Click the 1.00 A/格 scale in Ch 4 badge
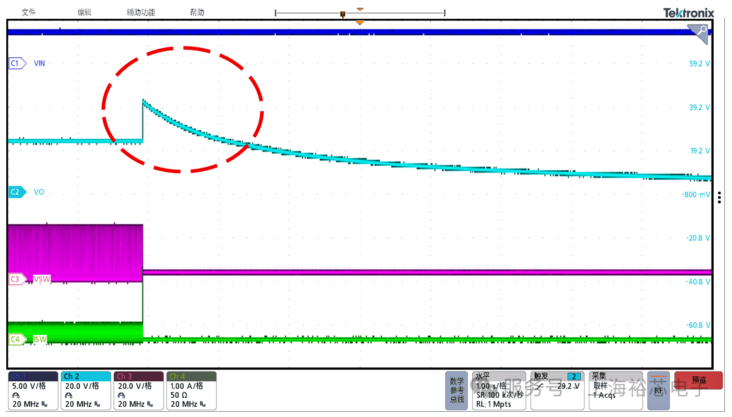 coord(187,386)
